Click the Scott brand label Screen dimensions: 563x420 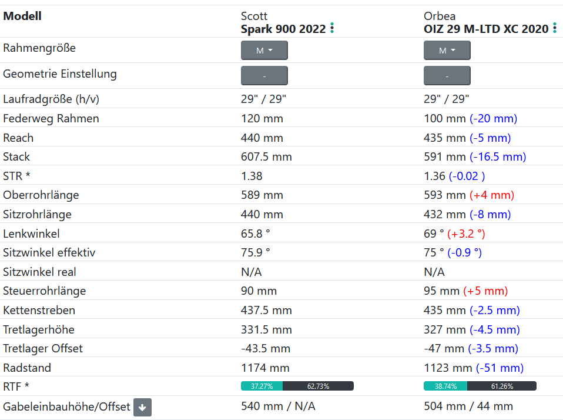[x=254, y=16]
